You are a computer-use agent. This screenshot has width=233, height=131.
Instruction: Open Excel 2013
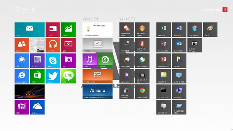tap(163, 29)
